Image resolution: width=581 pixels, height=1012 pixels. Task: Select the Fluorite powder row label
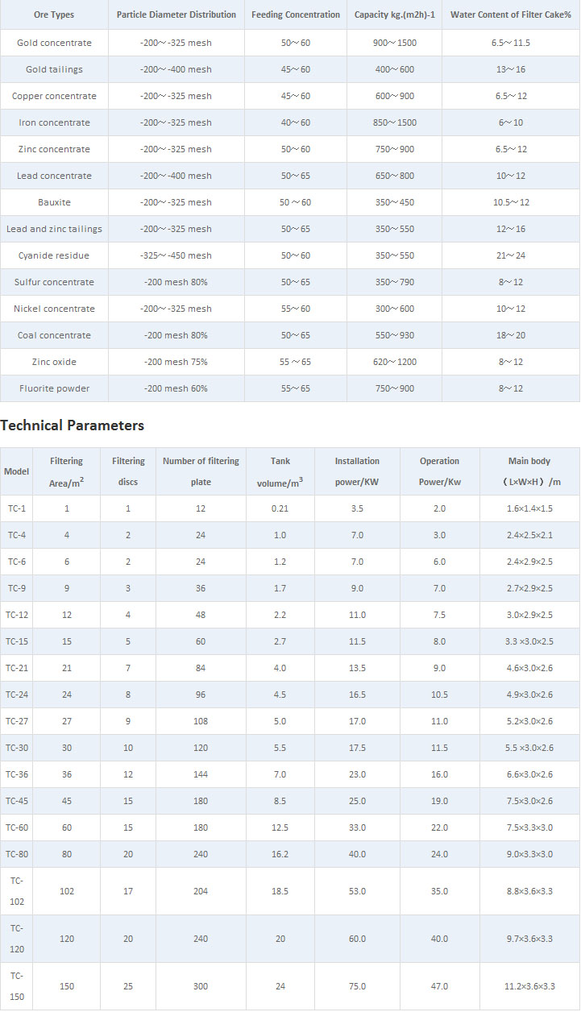point(54,388)
